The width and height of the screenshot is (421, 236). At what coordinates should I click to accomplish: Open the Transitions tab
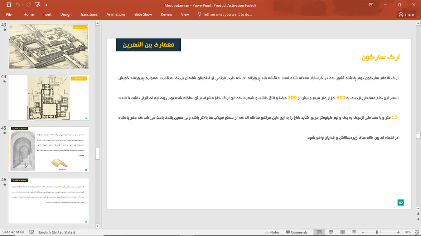point(89,15)
